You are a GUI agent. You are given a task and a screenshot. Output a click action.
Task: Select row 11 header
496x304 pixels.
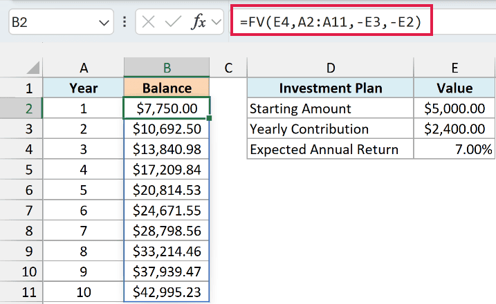(x=21, y=292)
